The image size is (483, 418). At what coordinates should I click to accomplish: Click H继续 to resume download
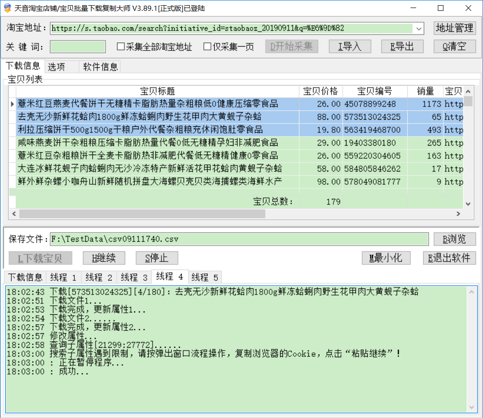[x=104, y=258]
